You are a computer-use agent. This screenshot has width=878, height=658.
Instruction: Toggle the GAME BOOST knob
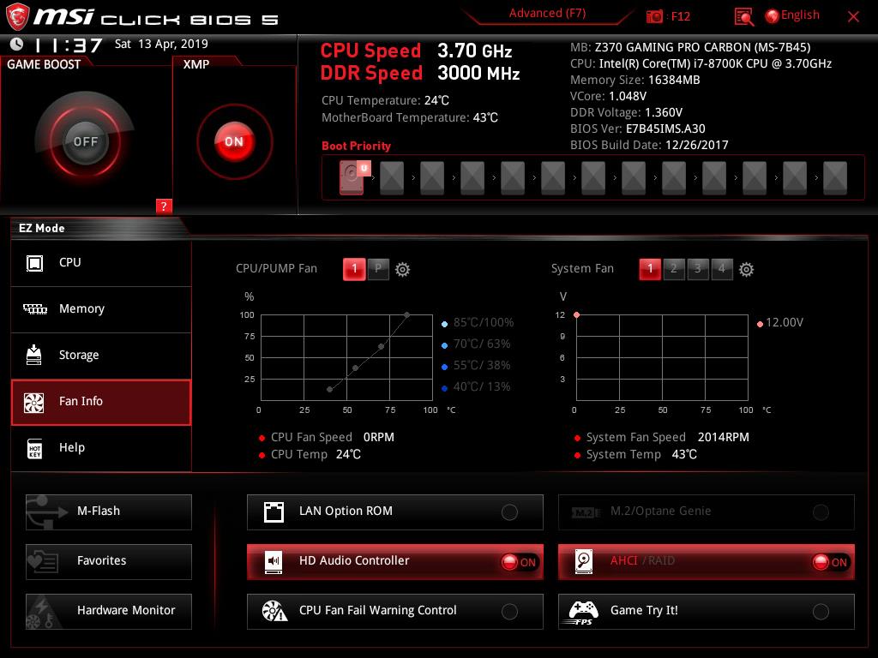coord(85,141)
